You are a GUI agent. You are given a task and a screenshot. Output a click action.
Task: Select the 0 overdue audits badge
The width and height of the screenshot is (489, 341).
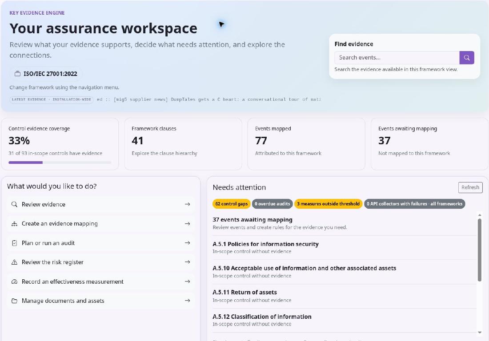pos(272,204)
